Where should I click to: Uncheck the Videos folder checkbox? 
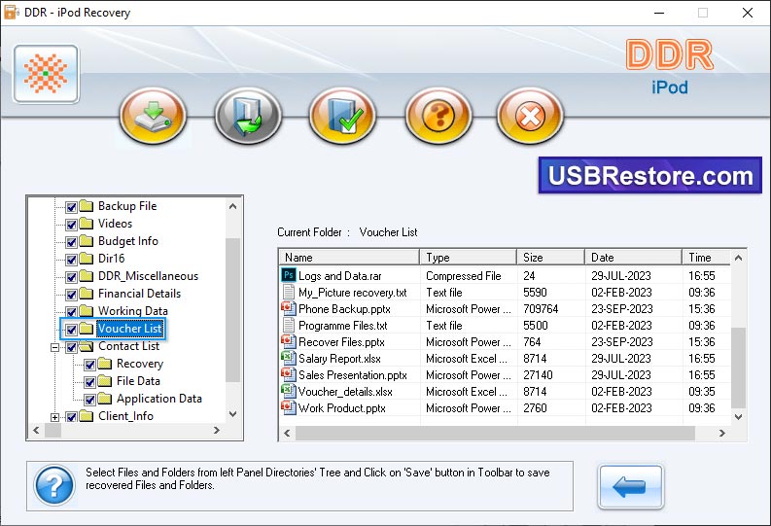(x=71, y=225)
